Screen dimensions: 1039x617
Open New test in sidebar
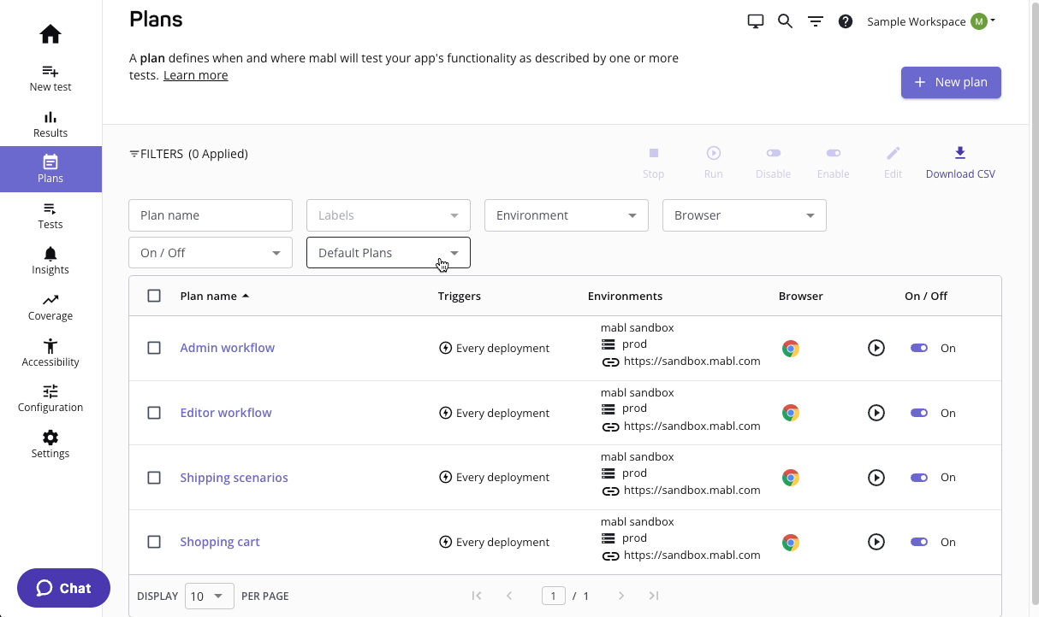(50, 78)
